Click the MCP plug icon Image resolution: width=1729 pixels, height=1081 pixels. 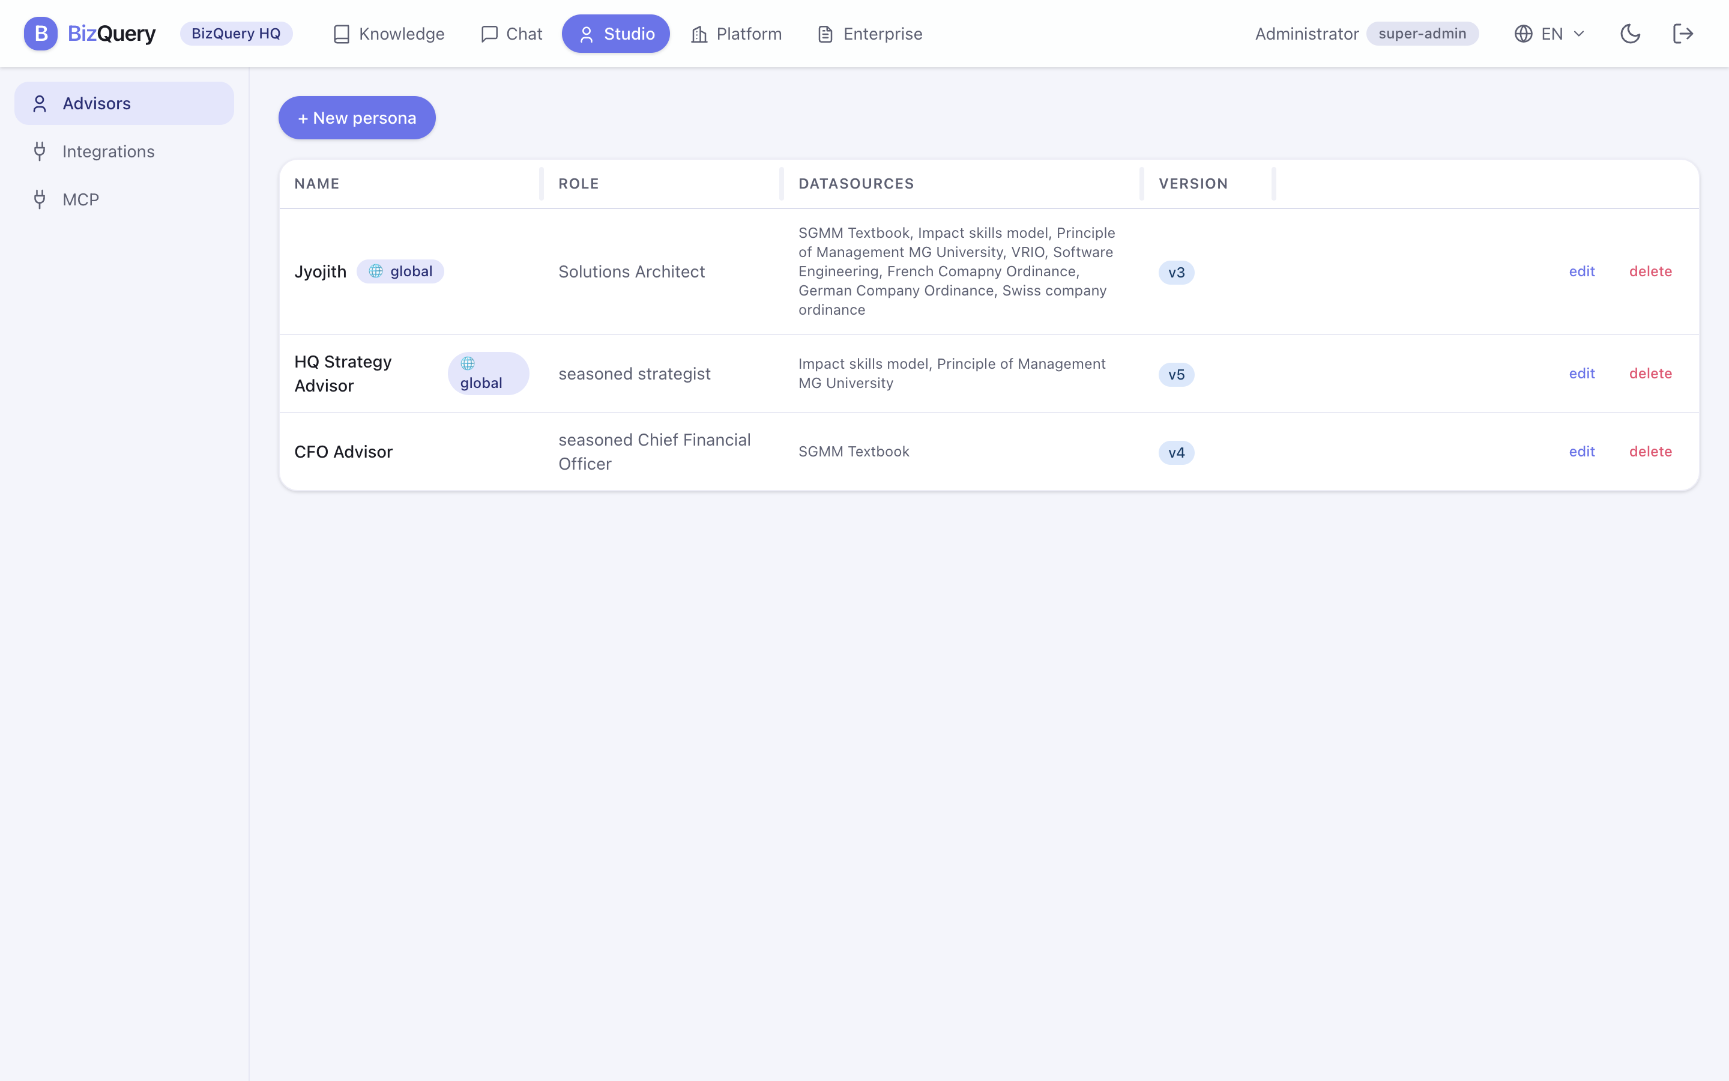[40, 199]
